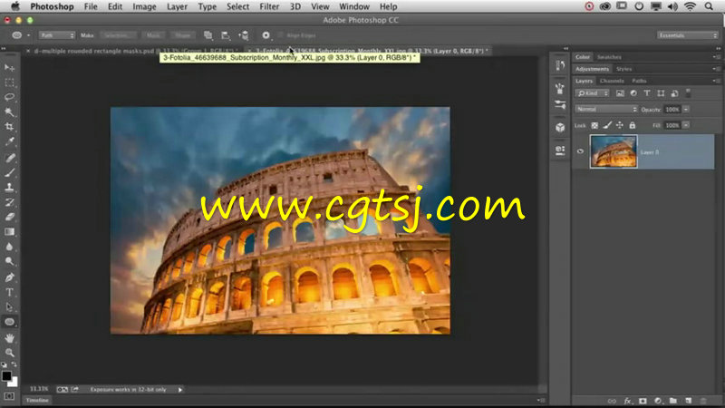
Task: Select the Move tool
Action: [x=9, y=67]
